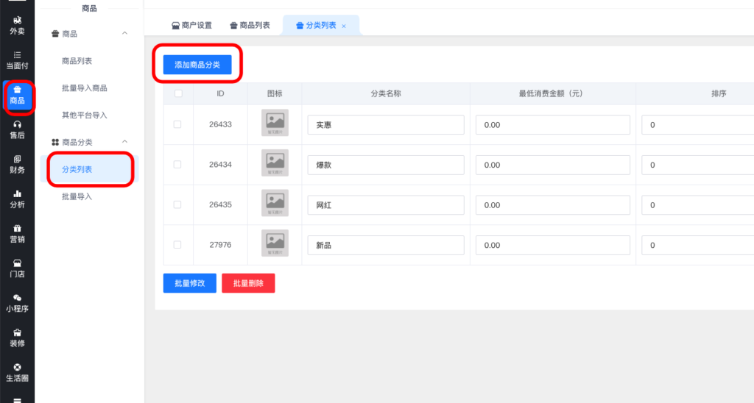Switch to the 商品列表 tab
Image resolution: width=754 pixels, height=403 pixels.
250,25
